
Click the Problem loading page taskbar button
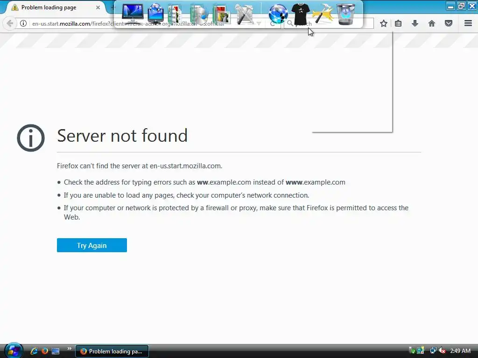pos(112,351)
